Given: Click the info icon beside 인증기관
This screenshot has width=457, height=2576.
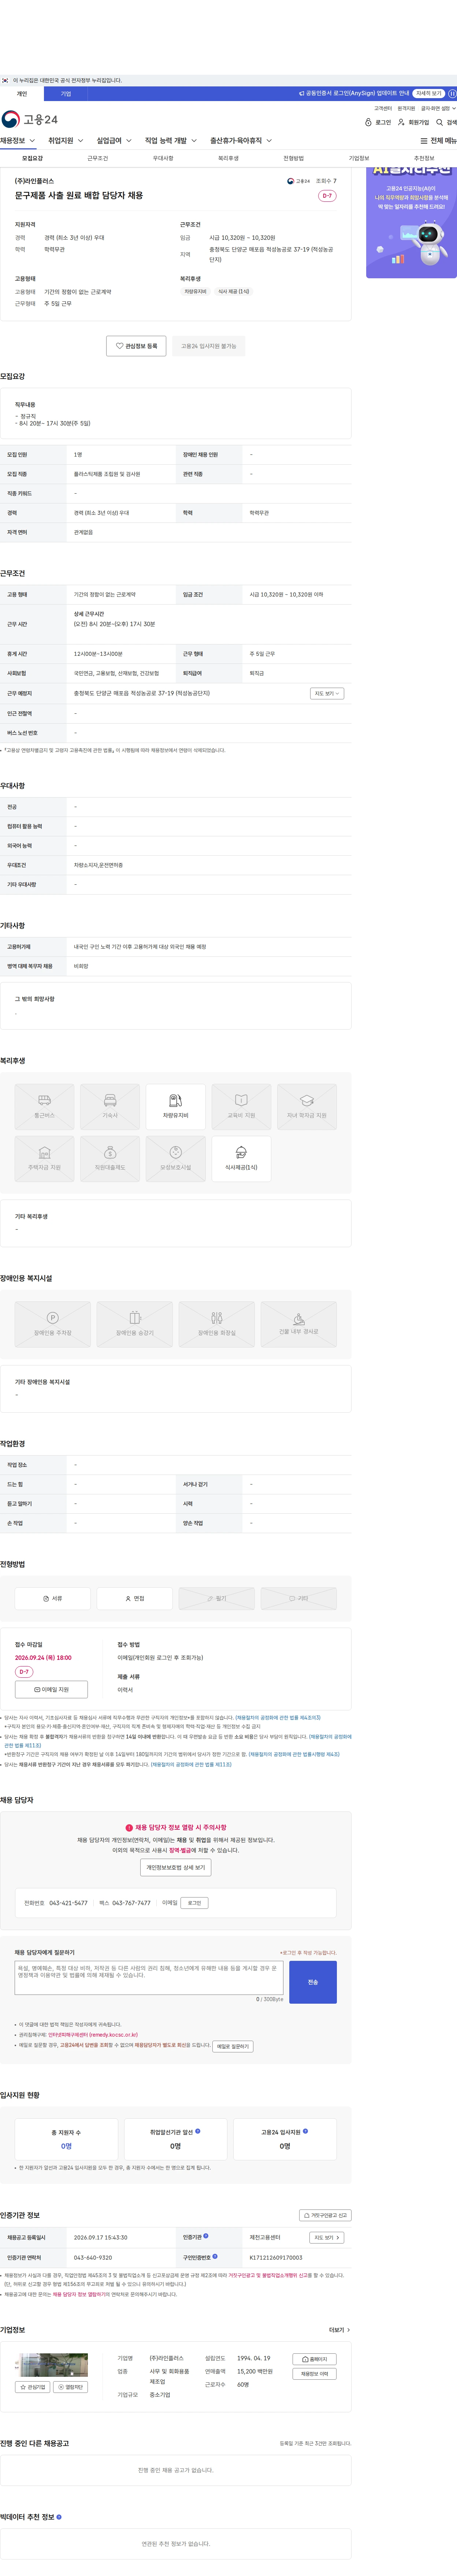Looking at the screenshot, I should [206, 2235].
